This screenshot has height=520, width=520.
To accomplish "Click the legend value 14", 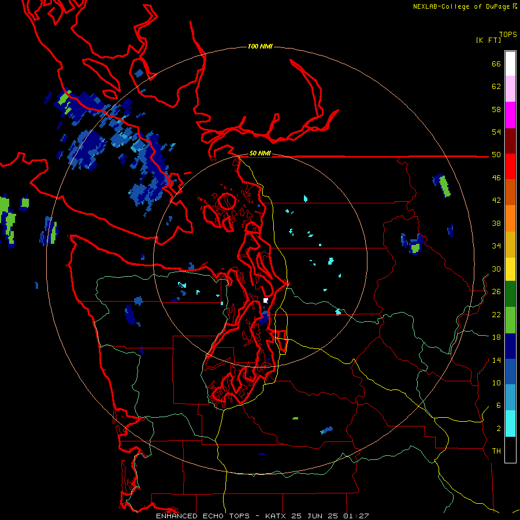I will coord(496,360).
